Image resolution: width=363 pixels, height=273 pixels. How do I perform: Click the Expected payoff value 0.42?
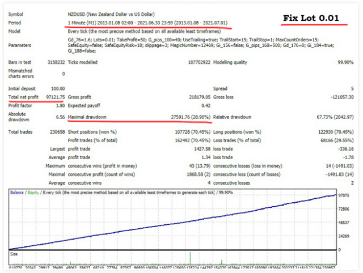pos(206,106)
